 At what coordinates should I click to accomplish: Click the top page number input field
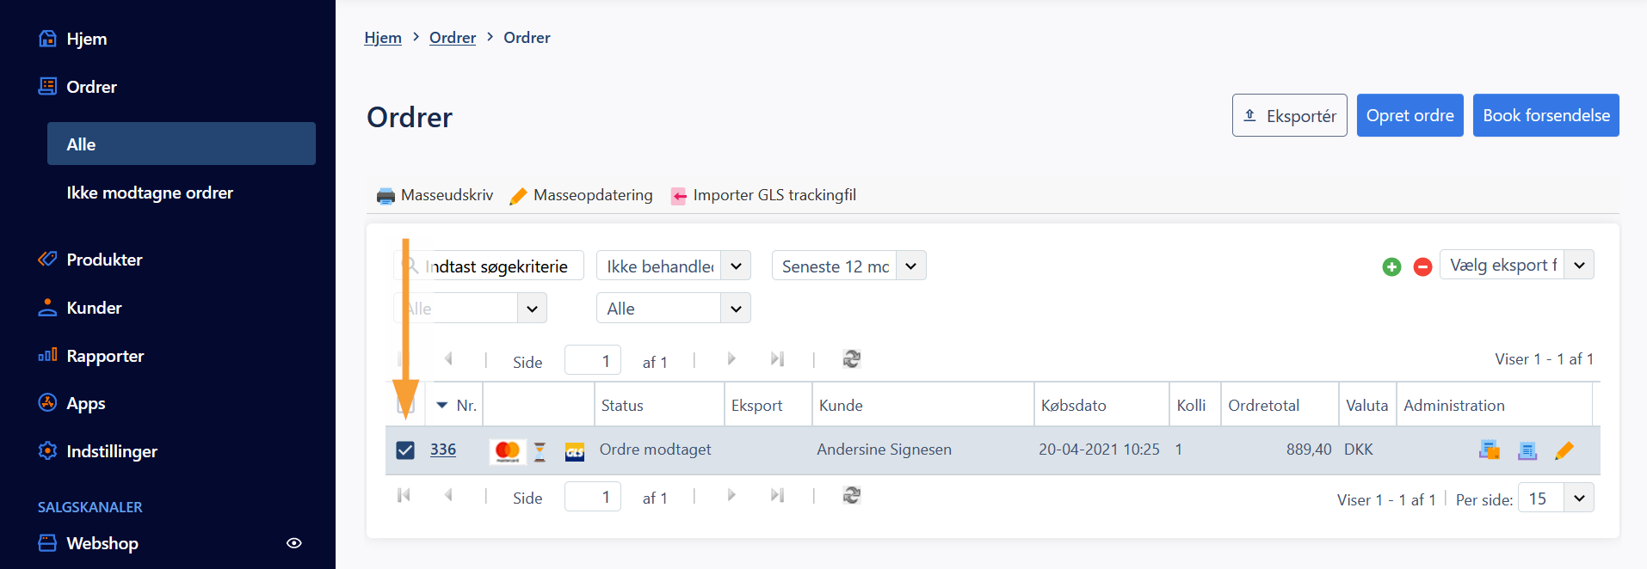pos(592,360)
